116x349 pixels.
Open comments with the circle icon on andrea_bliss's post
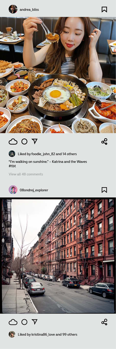pyautogui.click(x=24, y=142)
